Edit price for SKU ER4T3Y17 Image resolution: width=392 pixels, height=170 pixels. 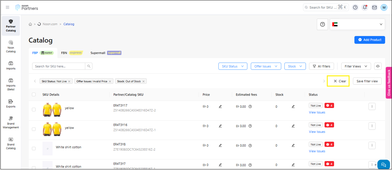(220, 107)
